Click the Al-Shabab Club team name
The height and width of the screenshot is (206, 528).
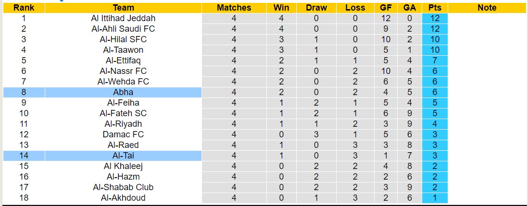click(123, 187)
